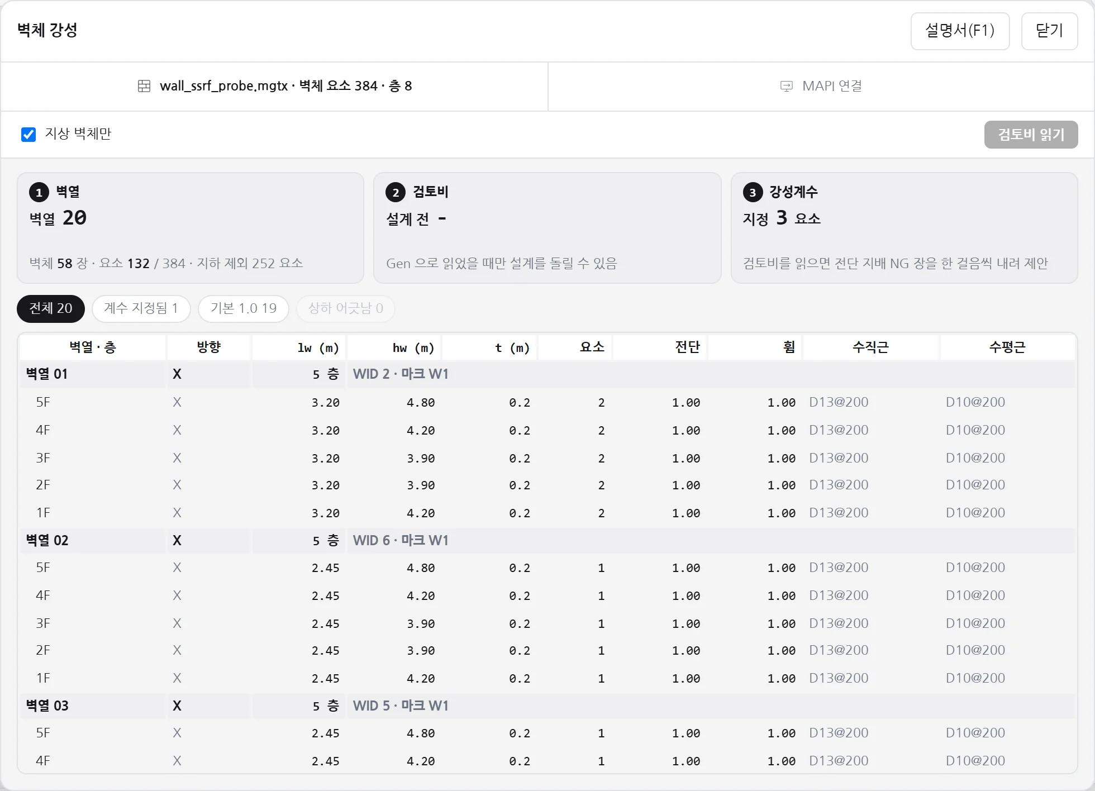Image resolution: width=1095 pixels, height=791 pixels.
Task: Edit 휨 value in 벽열 02 1F row
Action: [782, 679]
